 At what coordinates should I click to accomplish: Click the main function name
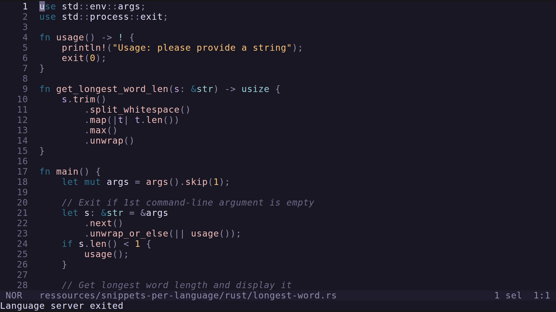click(67, 172)
